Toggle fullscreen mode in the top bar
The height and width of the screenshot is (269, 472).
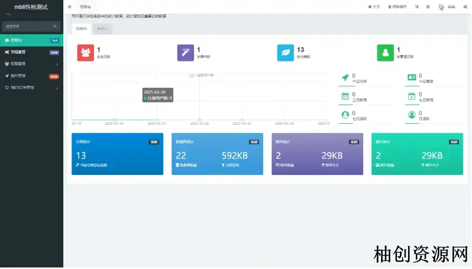click(428, 7)
